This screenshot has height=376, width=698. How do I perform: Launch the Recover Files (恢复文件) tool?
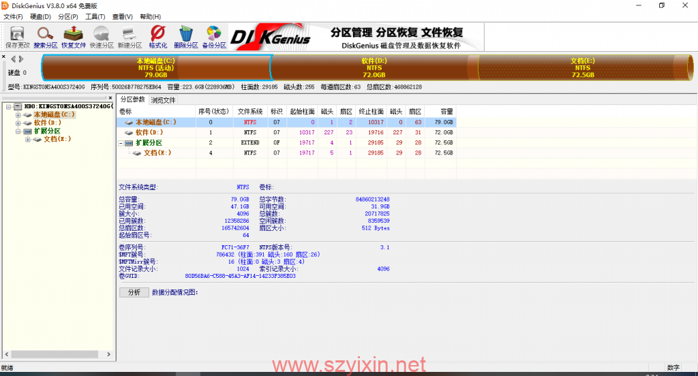pyautogui.click(x=74, y=37)
